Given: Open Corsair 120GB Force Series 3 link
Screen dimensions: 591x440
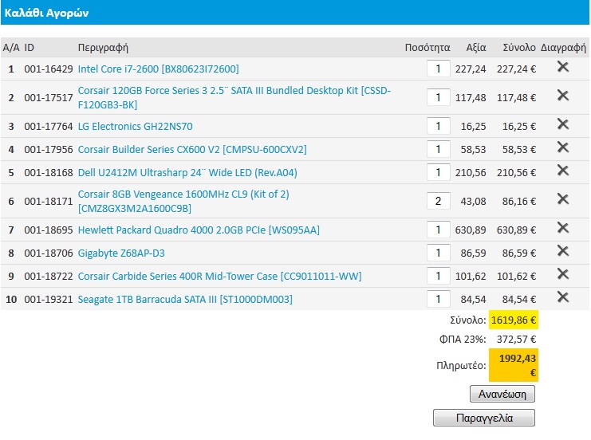Looking at the screenshot, I should pyautogui.click(x=234, y=97).
